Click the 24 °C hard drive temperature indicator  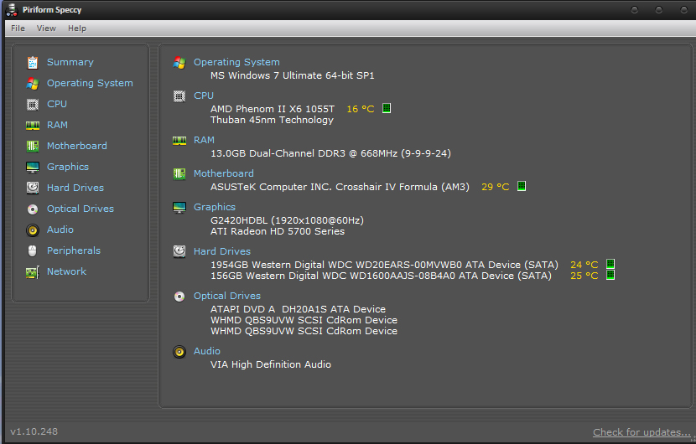[x=610, y=264]
